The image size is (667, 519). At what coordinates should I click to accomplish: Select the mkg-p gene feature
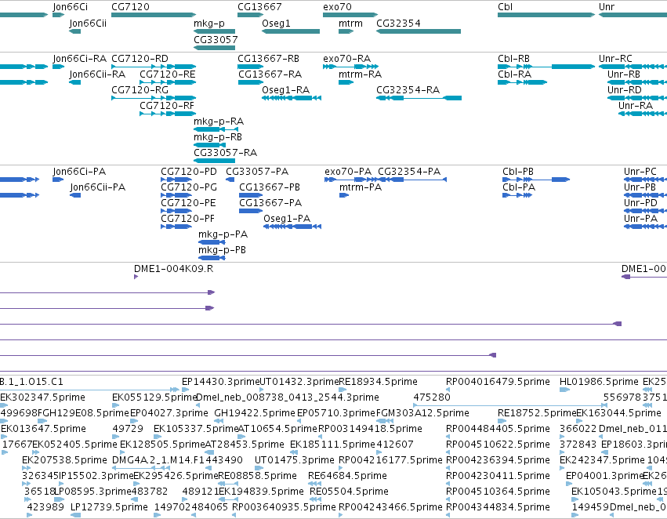tap(215, 31)
